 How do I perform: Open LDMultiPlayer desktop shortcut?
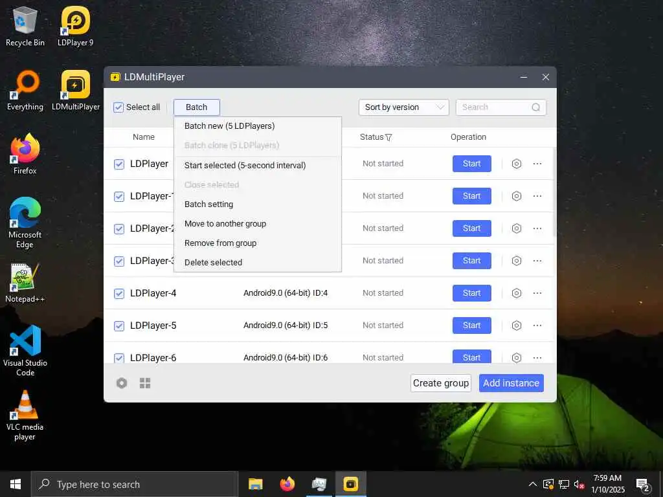75,91
